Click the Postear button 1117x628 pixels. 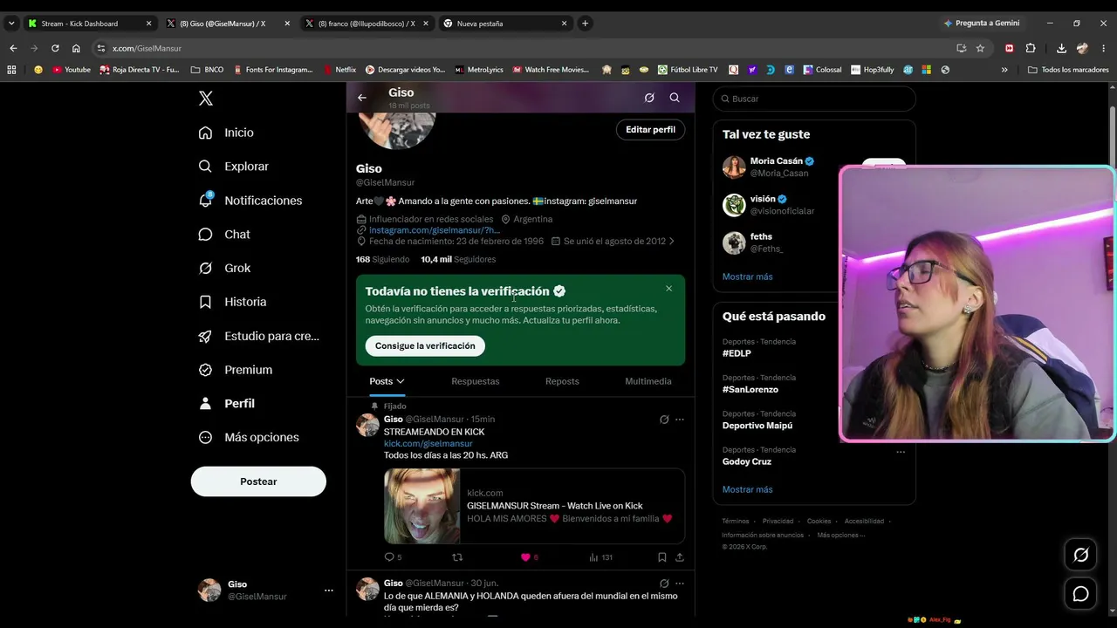[258, 481]
